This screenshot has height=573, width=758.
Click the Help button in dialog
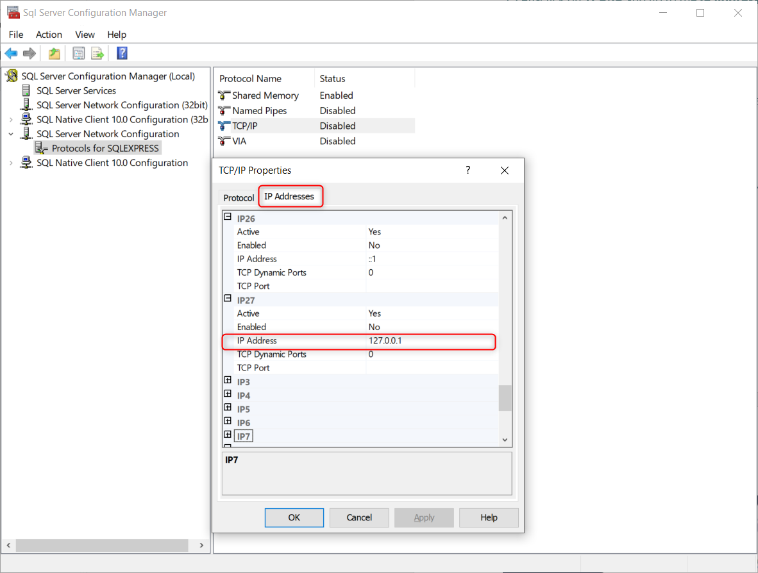tap(489, 517)
